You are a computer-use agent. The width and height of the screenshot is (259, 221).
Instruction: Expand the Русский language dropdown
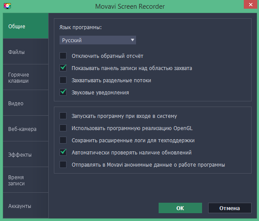[x=98, y=40]
